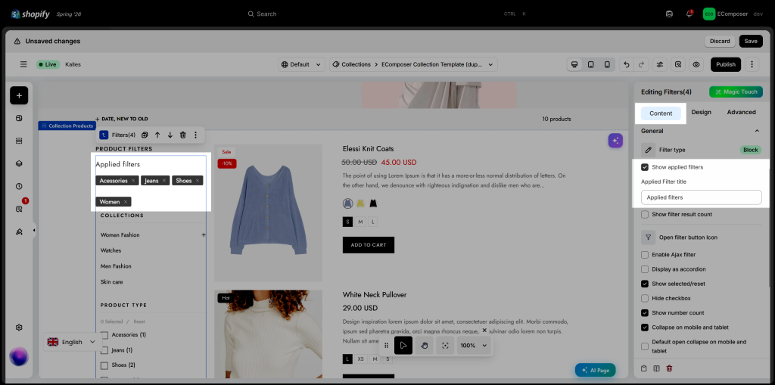The image size is (775, 385).
Task: Delete the Filters(4) element from toolbar
Action: [183, 135]
